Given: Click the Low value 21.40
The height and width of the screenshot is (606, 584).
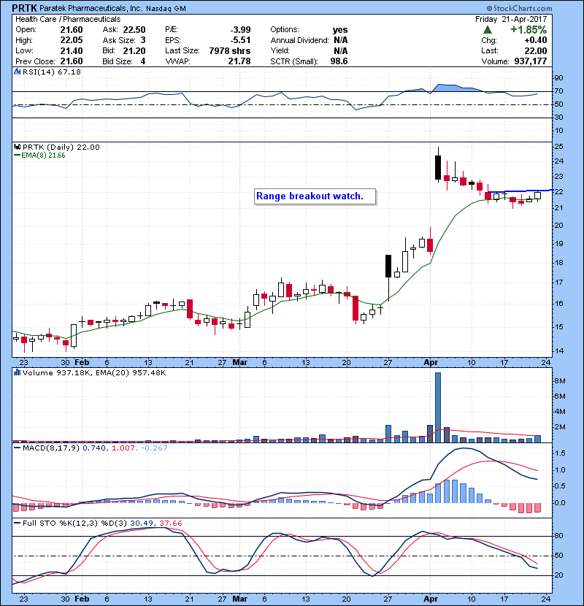Looking at the screenshot, I should [x=72, y=50].
